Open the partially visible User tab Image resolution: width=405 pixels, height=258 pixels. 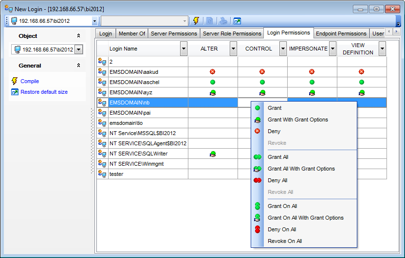click(x=378, y=34)
